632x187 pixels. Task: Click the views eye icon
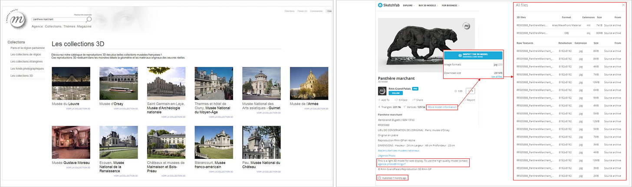(x=456, y=91)
